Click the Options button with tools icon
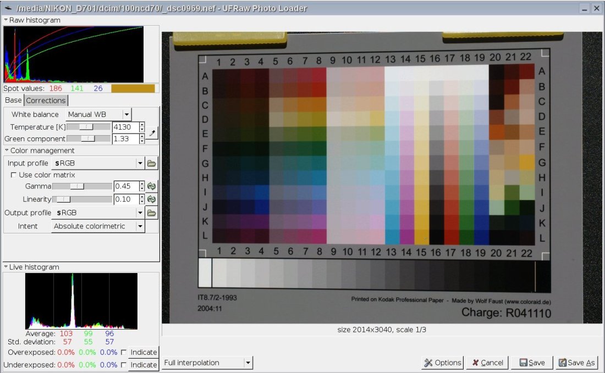The image size is (605, 373). [x=442, y=363]
